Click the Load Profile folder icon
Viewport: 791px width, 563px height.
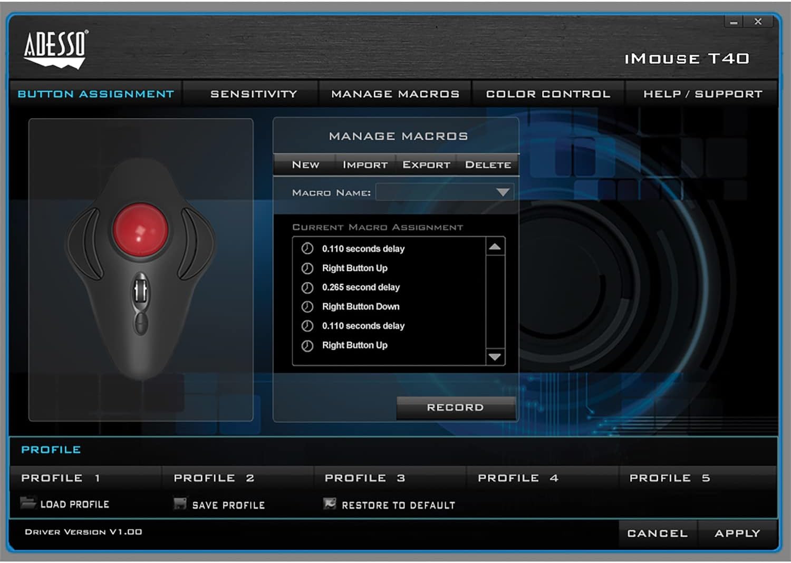(x=28, y=504)
